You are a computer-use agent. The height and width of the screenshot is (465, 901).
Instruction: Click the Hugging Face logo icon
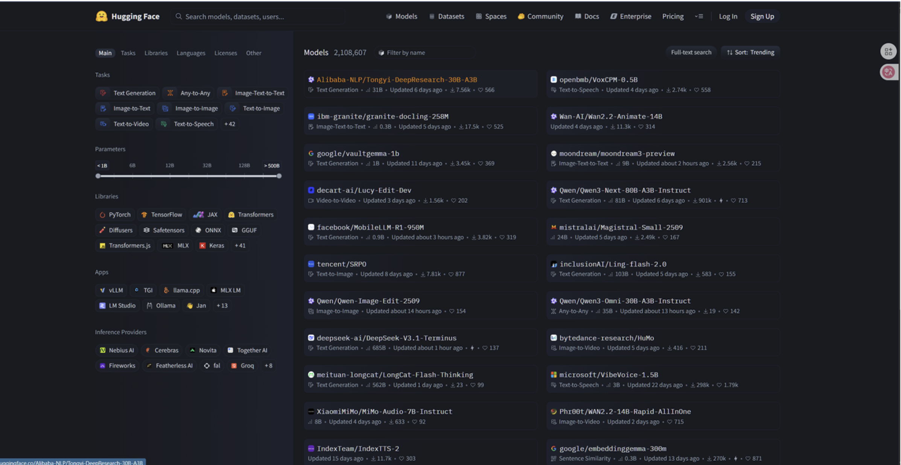pyautogui.click(x=101, y=16)
